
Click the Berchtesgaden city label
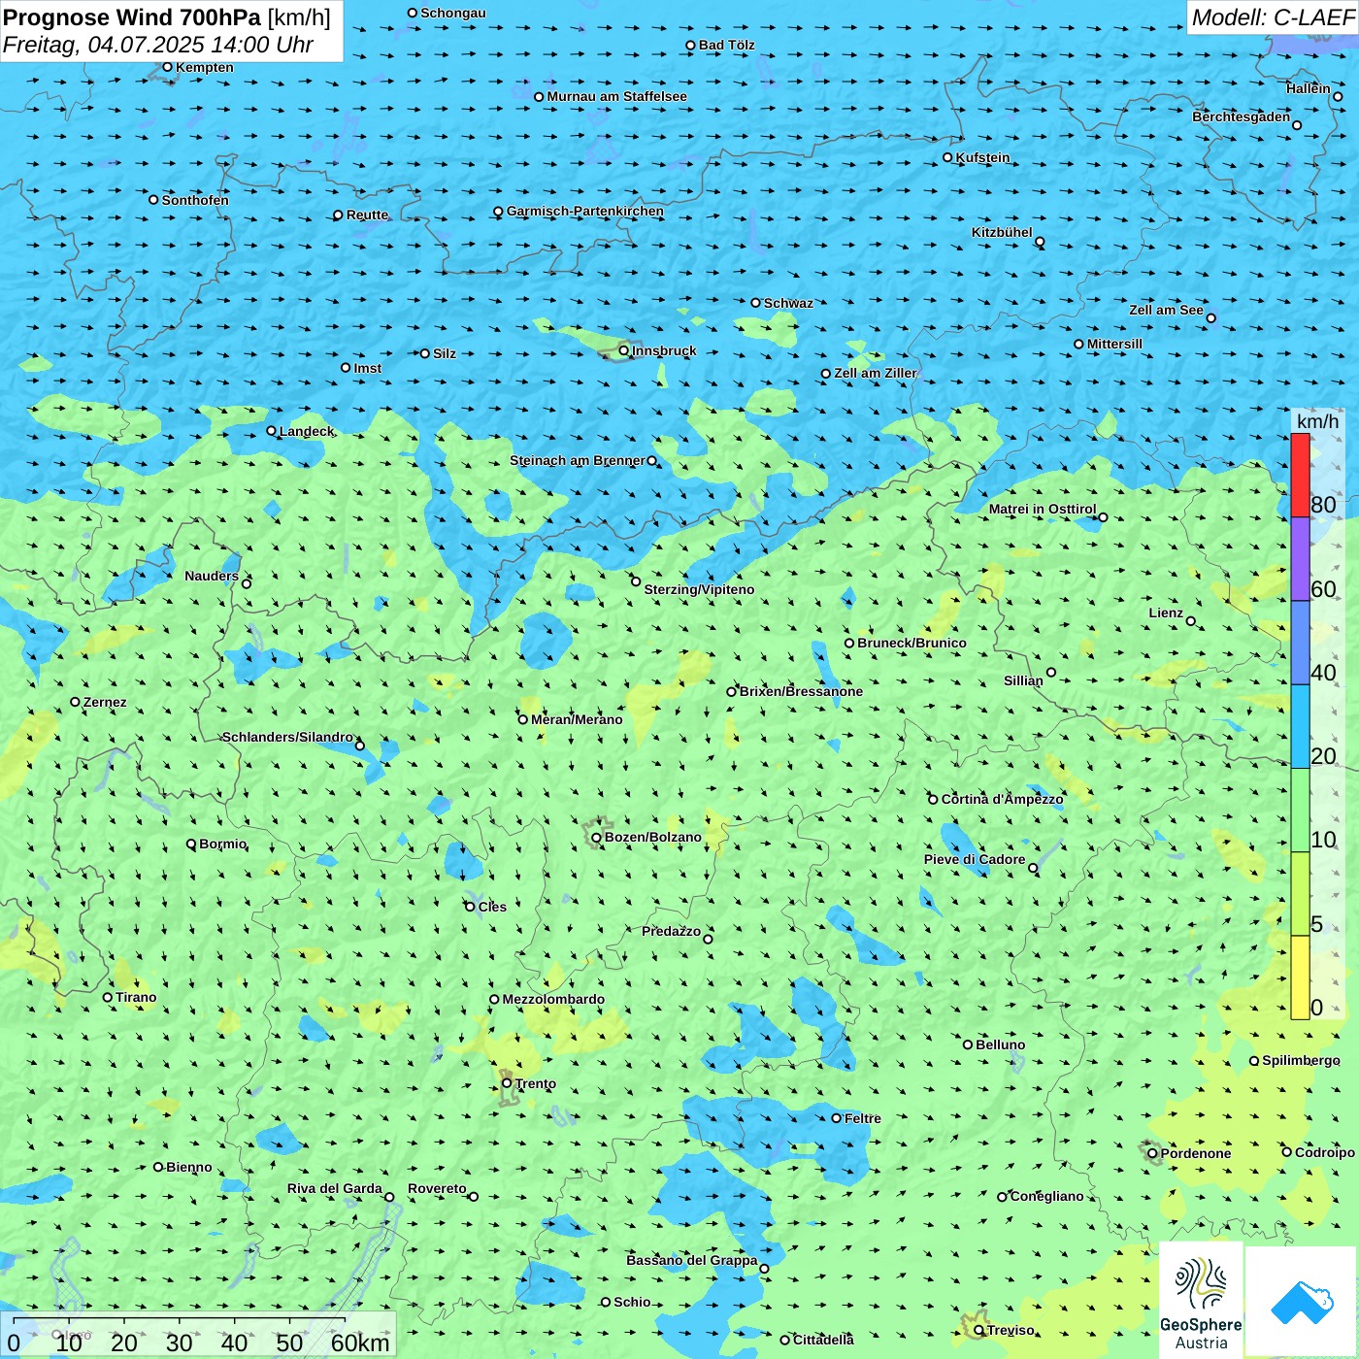coord(1241,117)
